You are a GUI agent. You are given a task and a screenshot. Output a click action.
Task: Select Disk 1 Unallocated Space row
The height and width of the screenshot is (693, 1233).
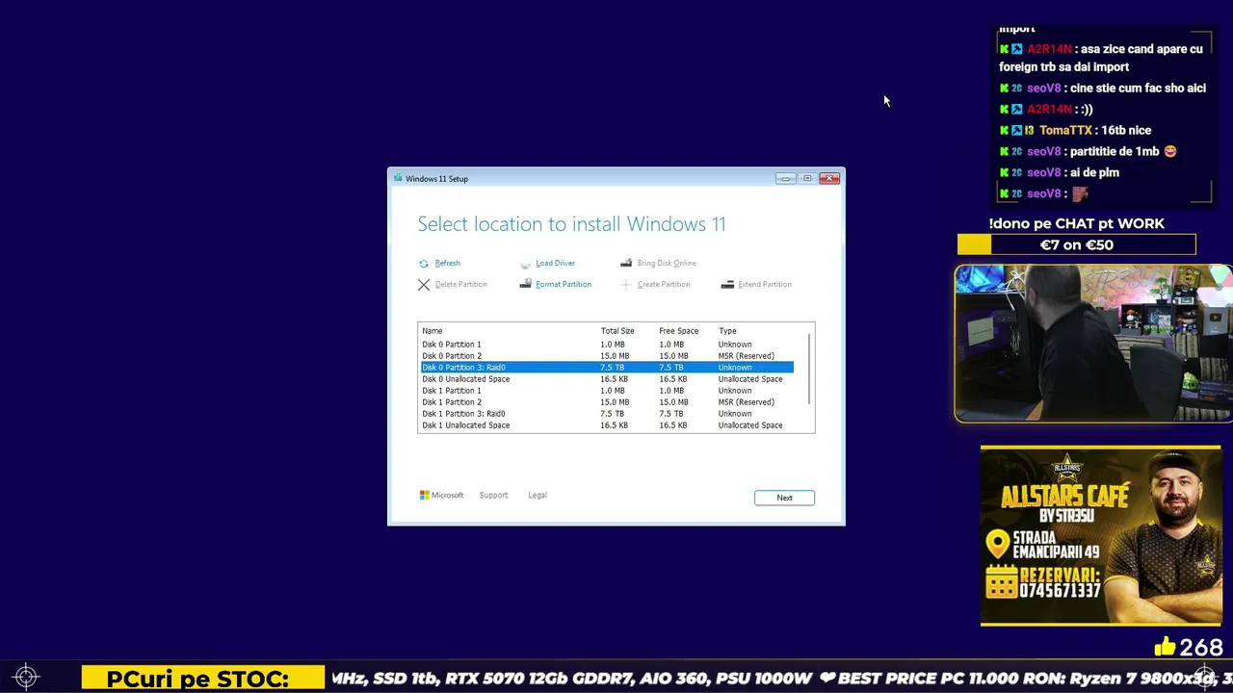[x=607, y=425]
